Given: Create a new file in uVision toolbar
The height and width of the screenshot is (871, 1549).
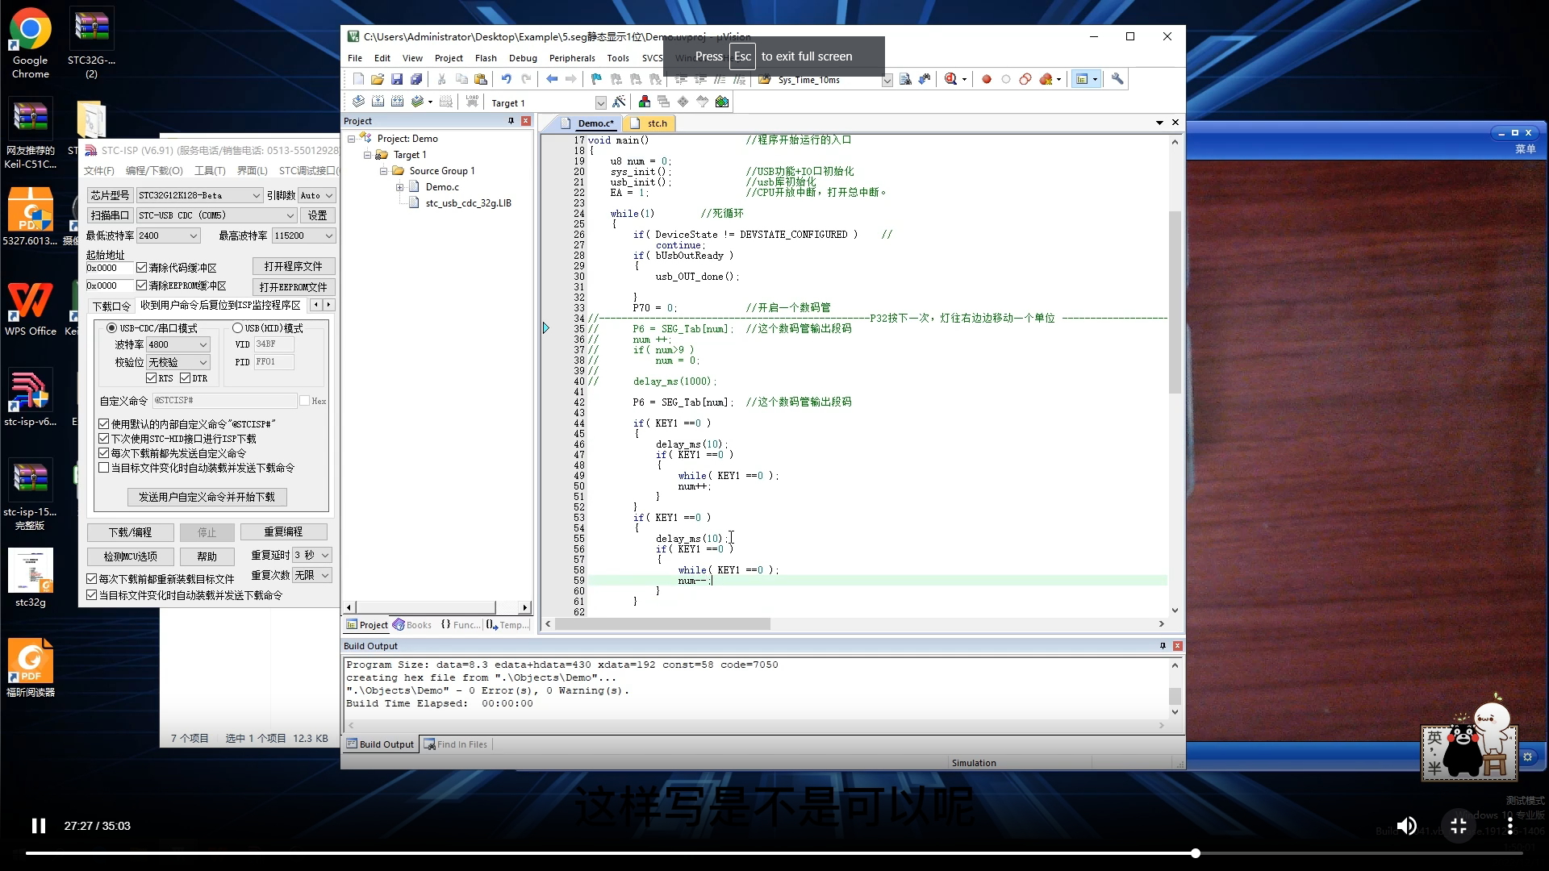Looking at the screenshot, I should coord(358,79).
